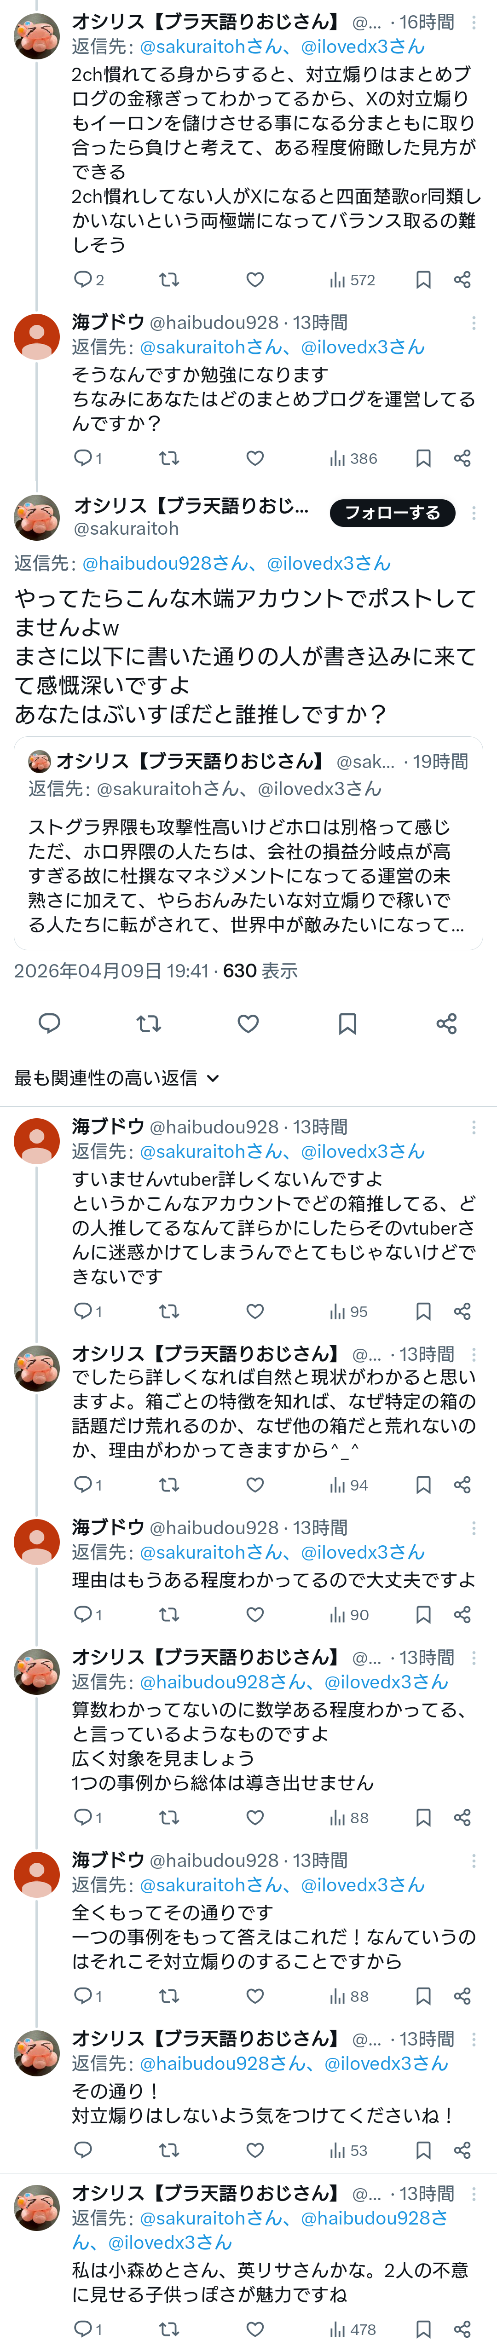Like the reply asking about まとめブログ
The image size is (497, 2352).
coord(255,458)
